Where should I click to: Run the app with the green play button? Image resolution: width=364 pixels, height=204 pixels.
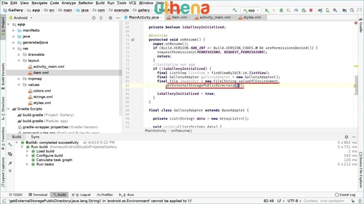pyautogui.click(x=267, y=10)
